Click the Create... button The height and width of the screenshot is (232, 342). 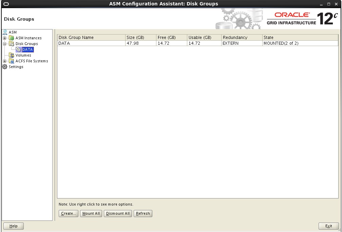point(69,213)
